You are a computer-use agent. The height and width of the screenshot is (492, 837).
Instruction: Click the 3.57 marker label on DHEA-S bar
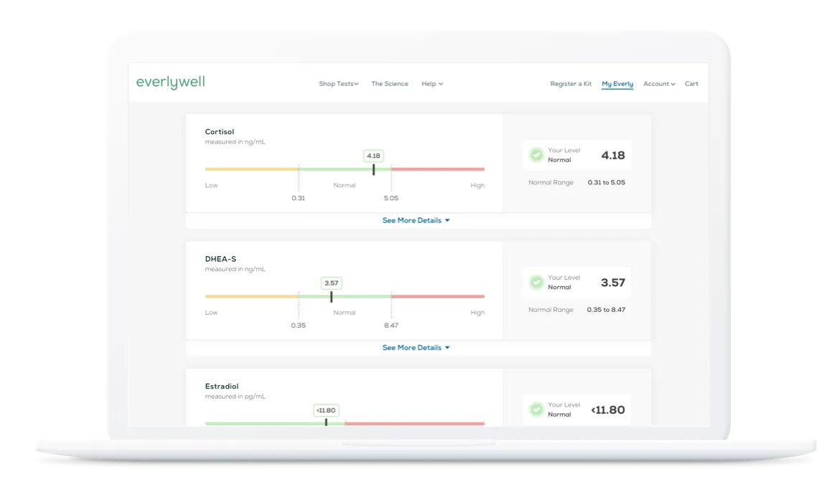click(331, 283)
